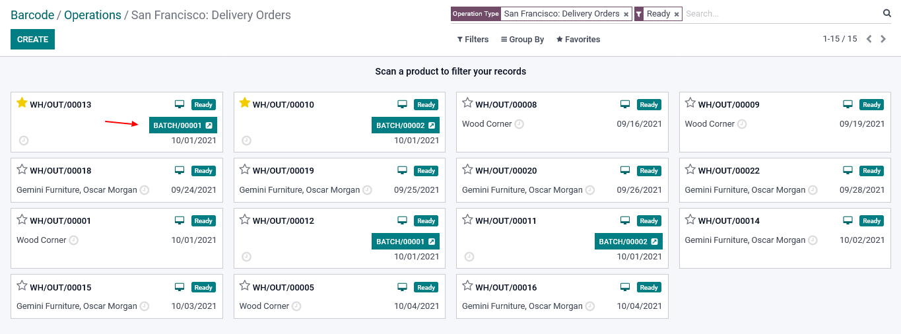Image resolution: width=901 pixels, height=334 pixels.
Task: Open activity clock beside Wood Corner on WH/OUT/00008
Action: [x=519, y=124]
